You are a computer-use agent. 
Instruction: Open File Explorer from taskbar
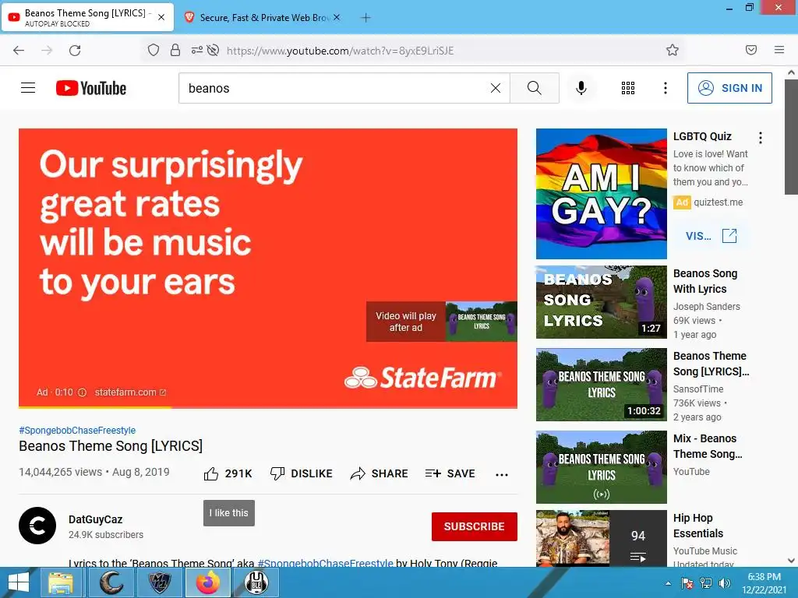click(61, 582)
